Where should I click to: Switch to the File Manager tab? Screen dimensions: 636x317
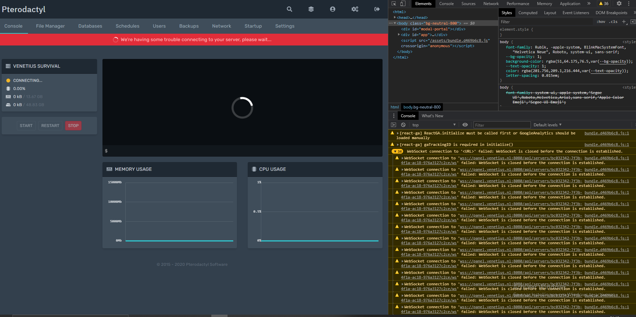[50, 26]
